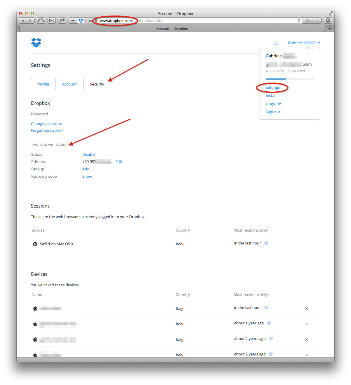Click Apple icon for the 'about a year ago' device
Viewport: 351px width, 385px height.
coord(35,324)
